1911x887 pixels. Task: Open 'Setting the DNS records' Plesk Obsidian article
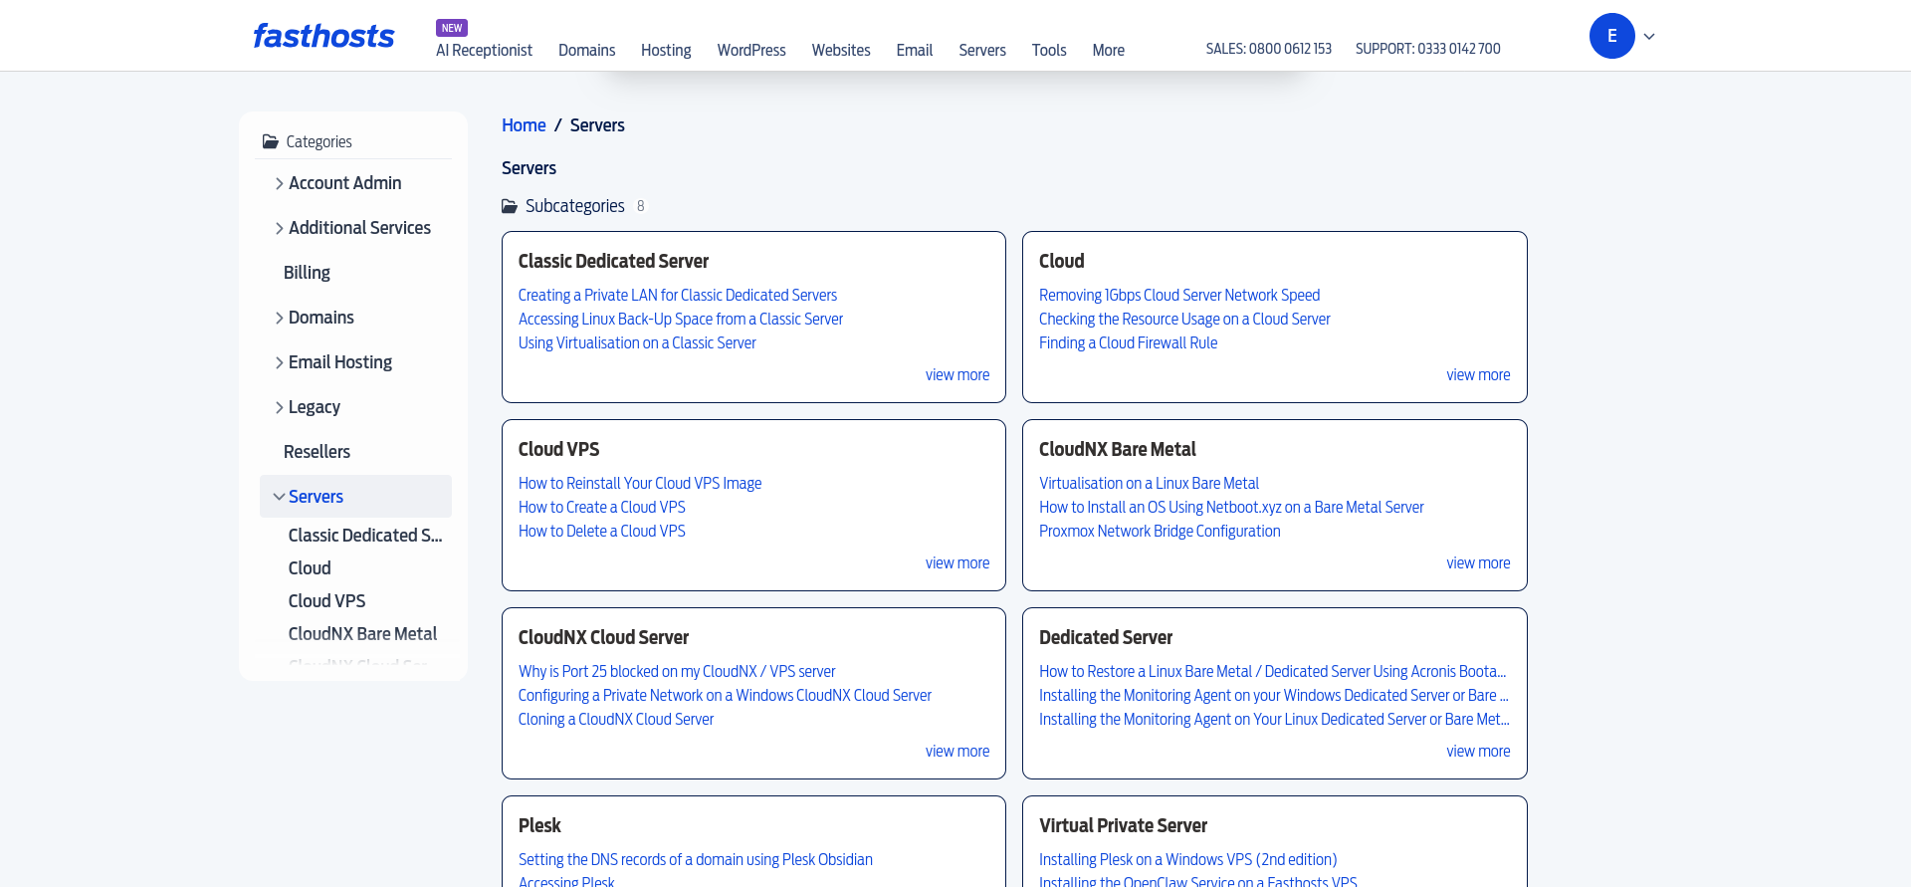(x=696, y=860)
